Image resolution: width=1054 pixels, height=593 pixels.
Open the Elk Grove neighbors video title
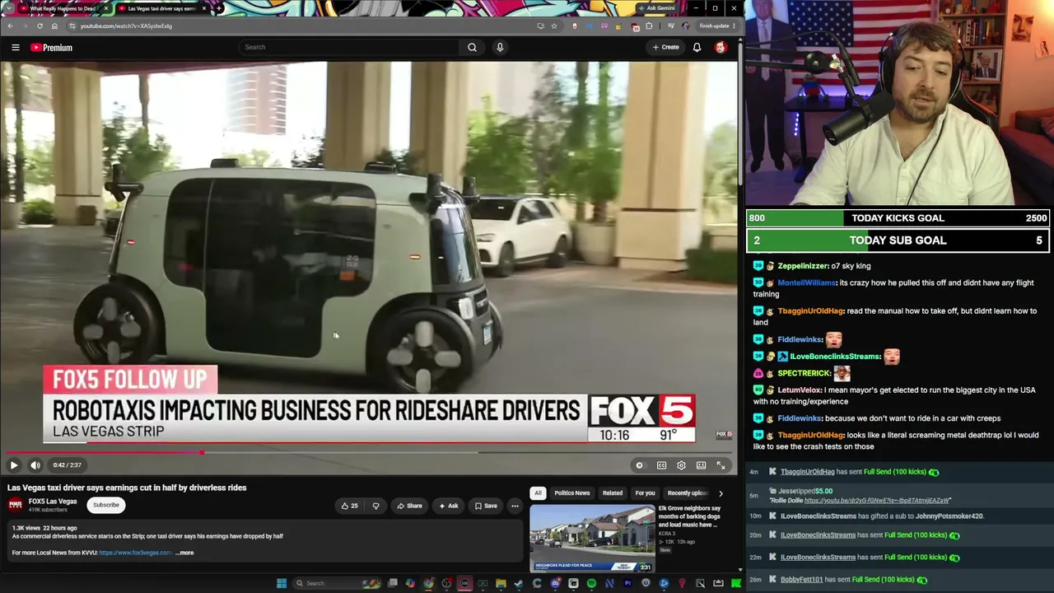[690, 516]
